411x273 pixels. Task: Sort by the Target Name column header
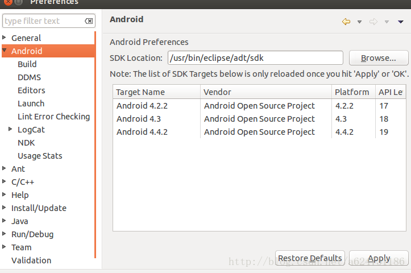pyautogui.click(x=157, y=92)
